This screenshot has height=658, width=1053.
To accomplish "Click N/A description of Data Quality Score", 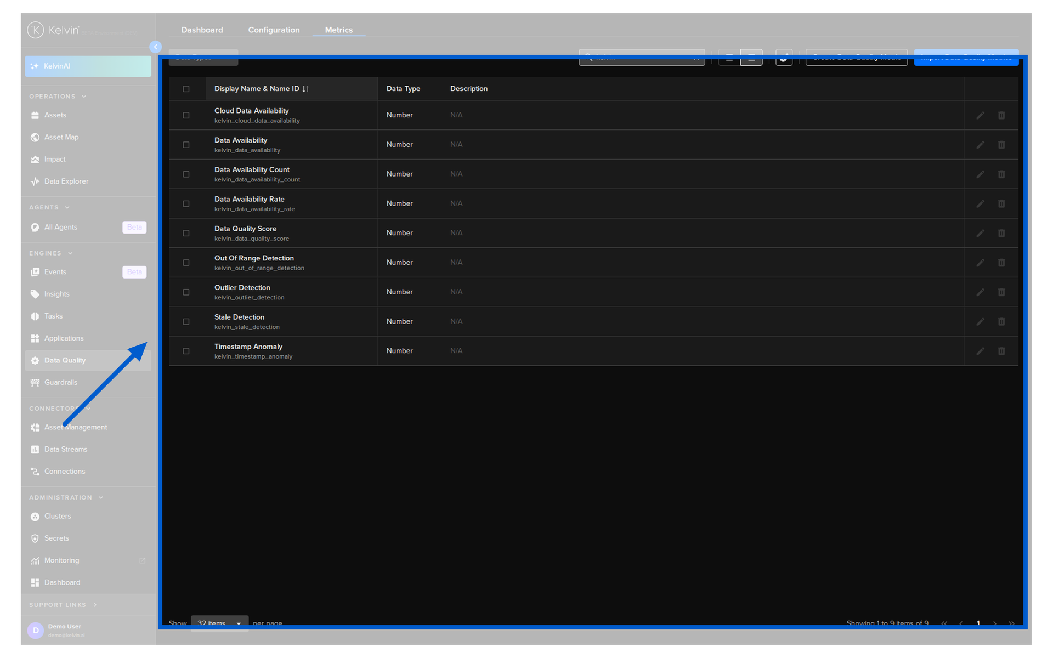I will [456, 233].
